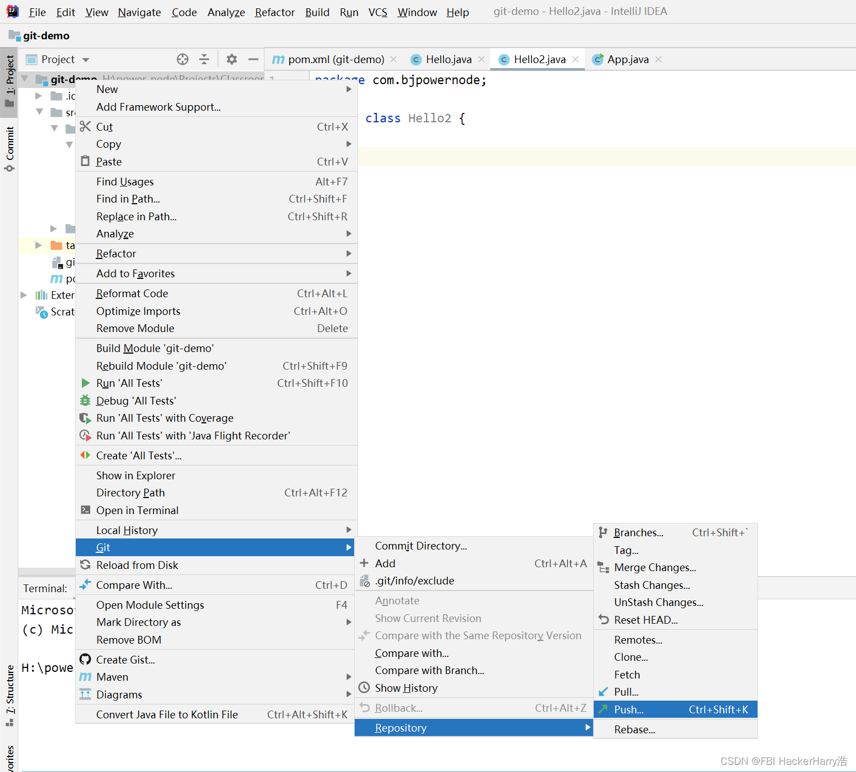Screen dimensions: 856x772
Task: Click the Compare With arrows icon
Action: coord(85,584)
